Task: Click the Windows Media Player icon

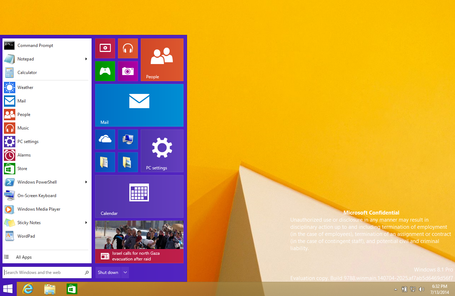Action: (10, 209)
